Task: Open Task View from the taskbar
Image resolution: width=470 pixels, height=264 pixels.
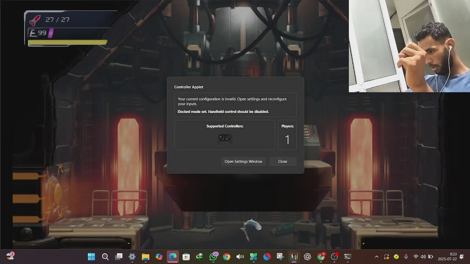Action: point(119,257)
